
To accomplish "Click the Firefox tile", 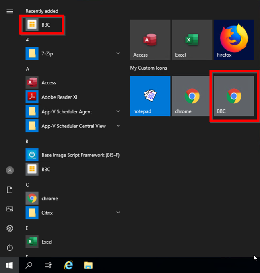I will (x=234, y=40).
